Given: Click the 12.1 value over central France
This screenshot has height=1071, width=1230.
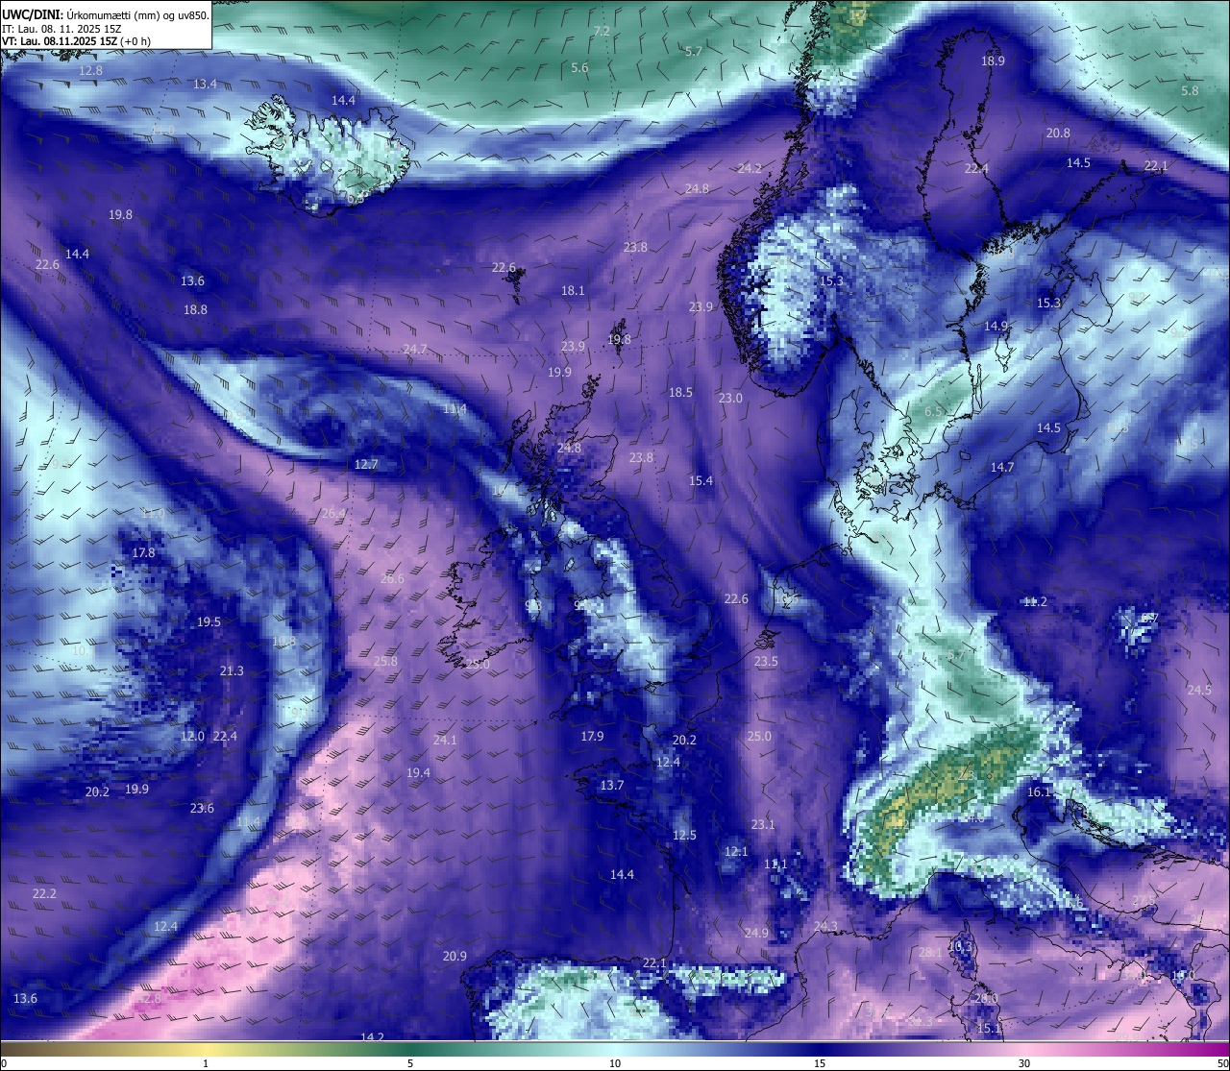Looking at the screenshot, I should click(x=736, y=852).
